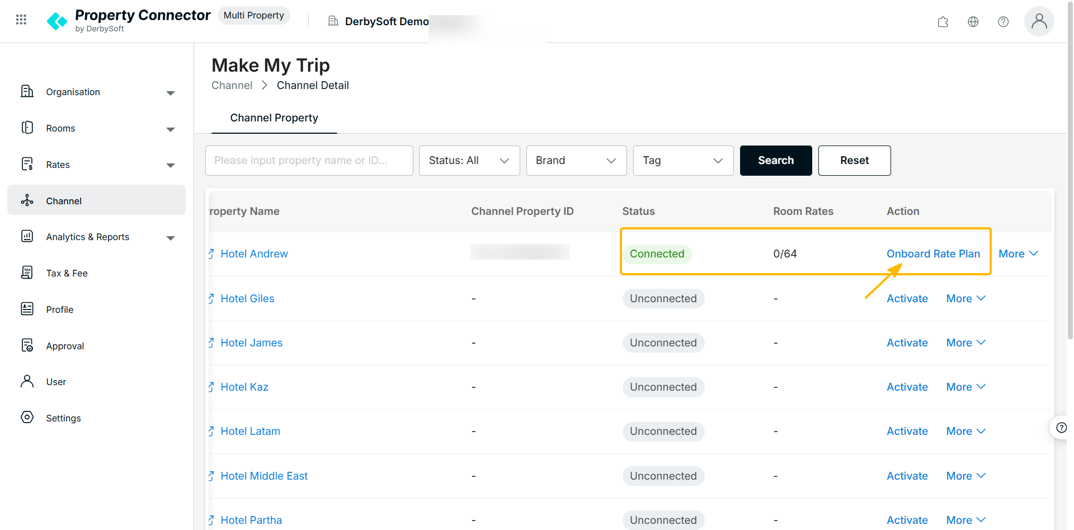Viewport: 1074px width, 530px height.
Task: Open the Status: All dropdown
Action: tap(469, 161)
